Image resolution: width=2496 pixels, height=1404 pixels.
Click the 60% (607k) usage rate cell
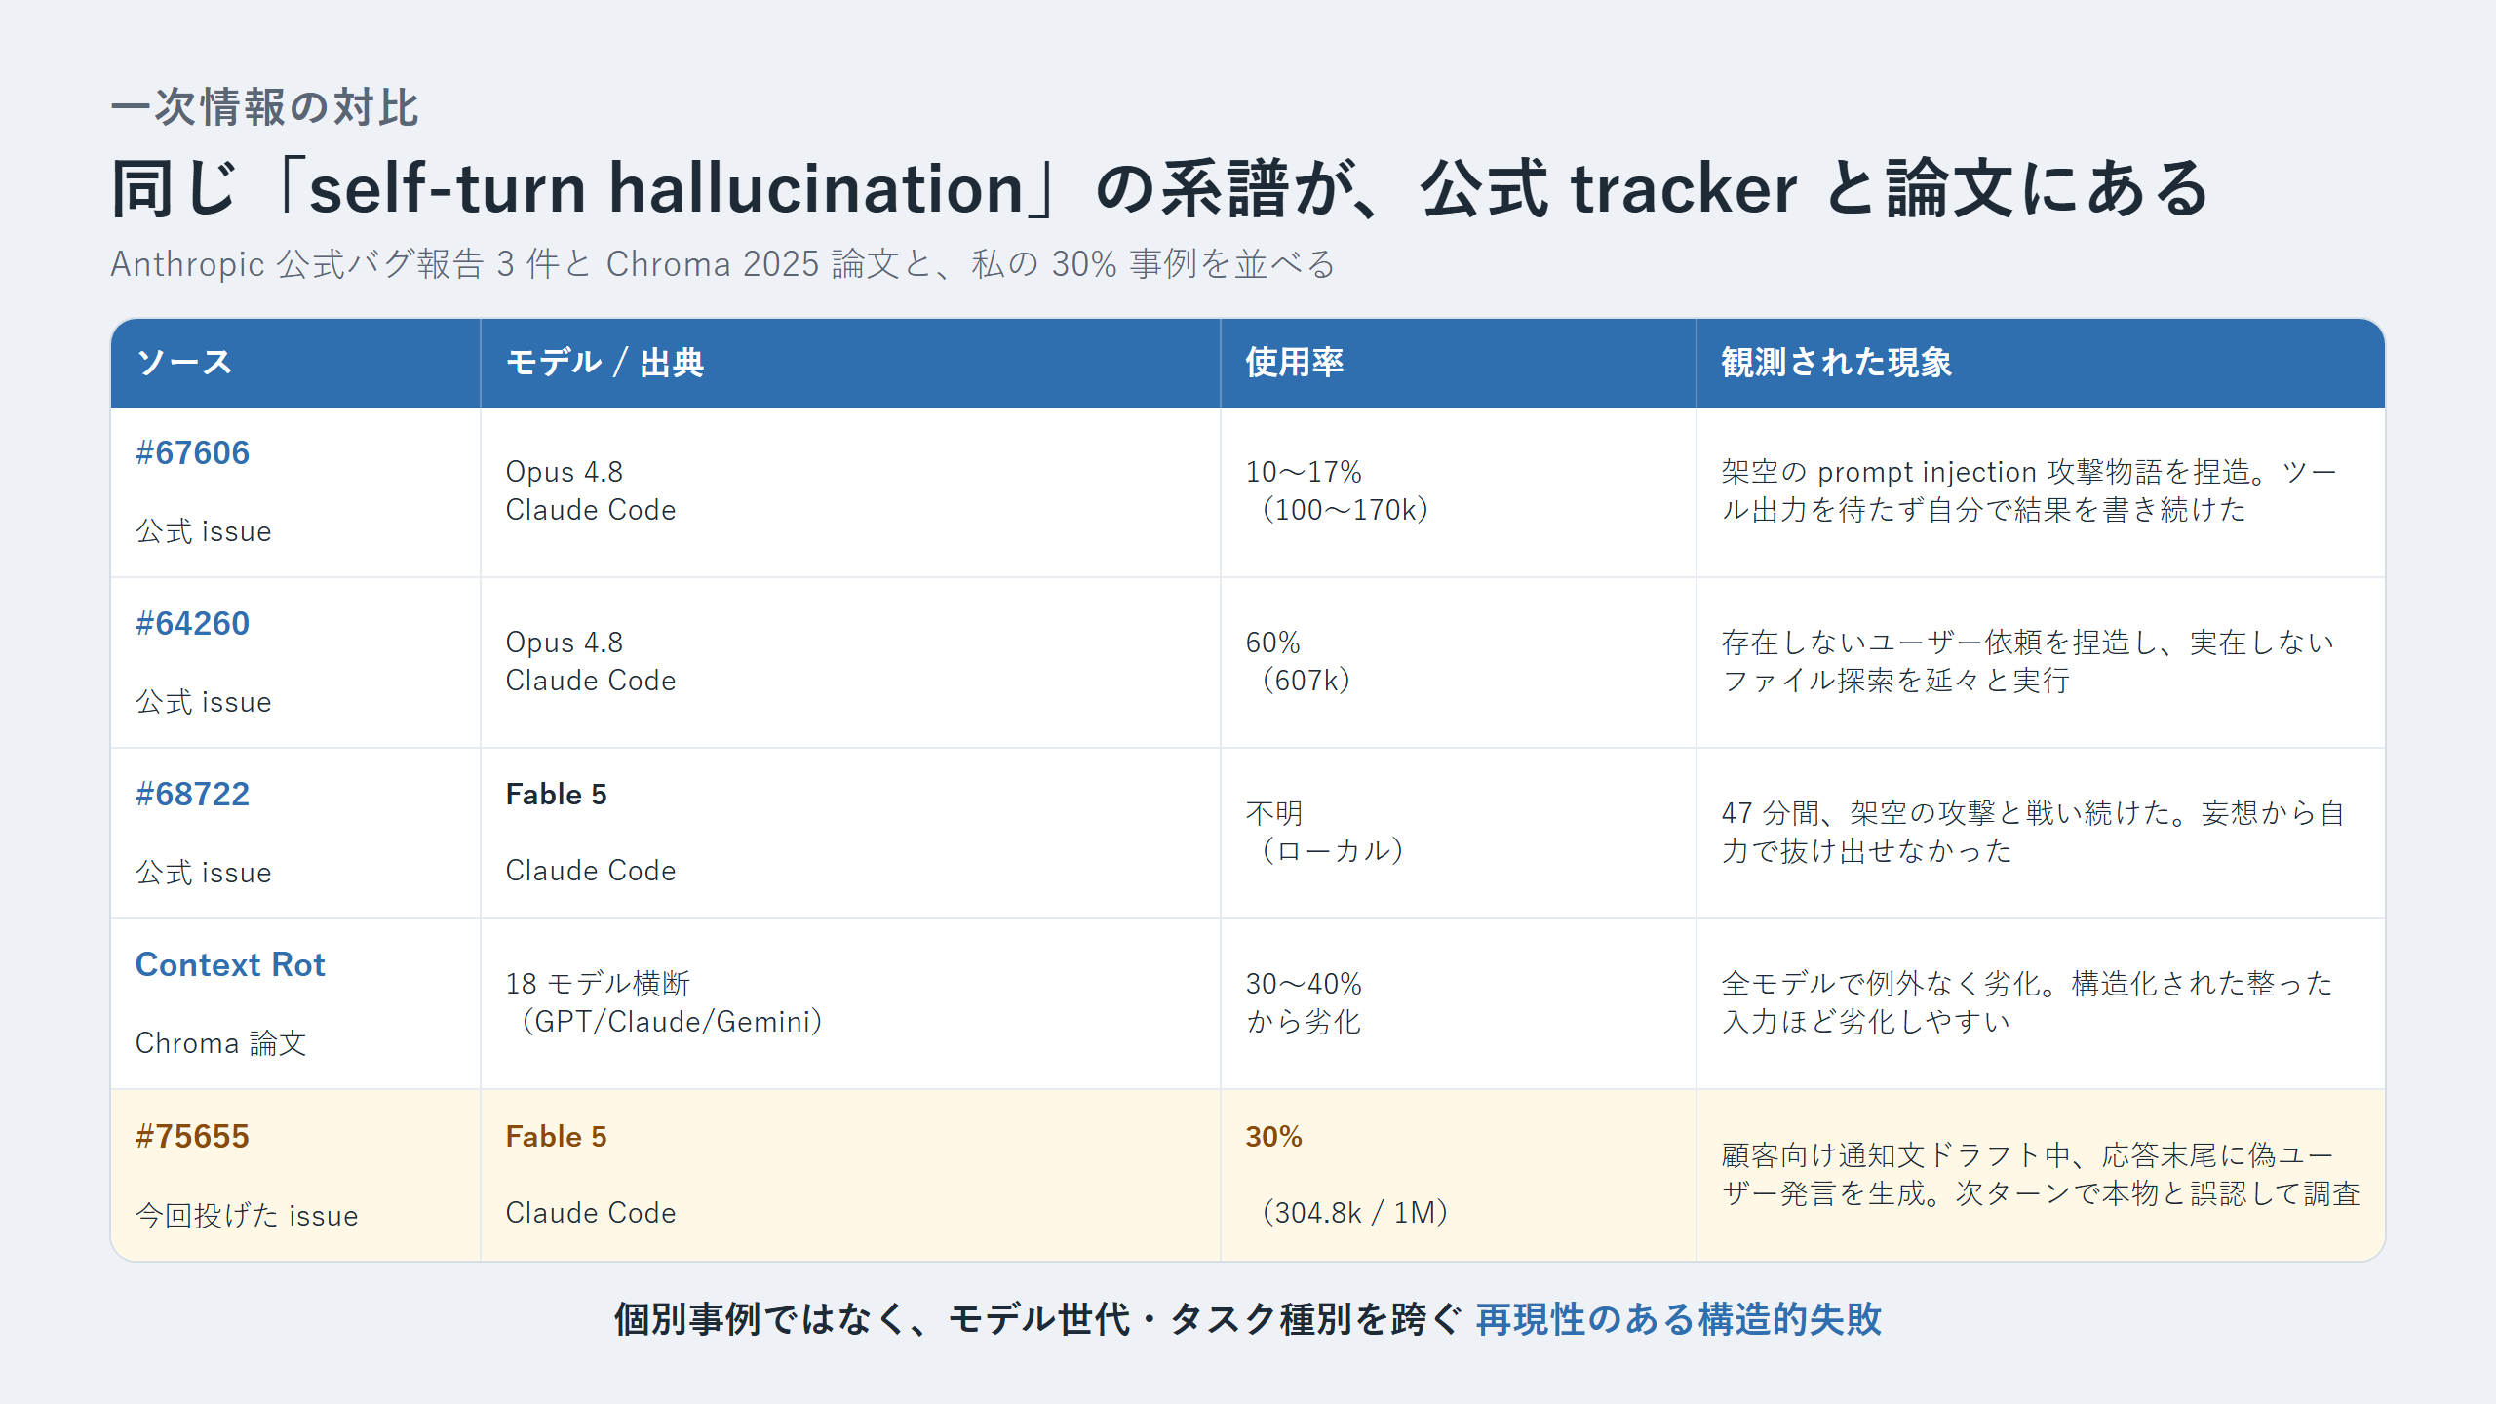(x=1459, y=662)
